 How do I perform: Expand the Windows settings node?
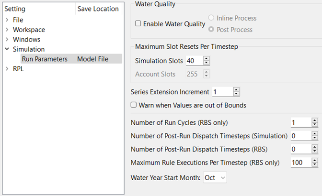pyautogui.click(x=7, y=40)
